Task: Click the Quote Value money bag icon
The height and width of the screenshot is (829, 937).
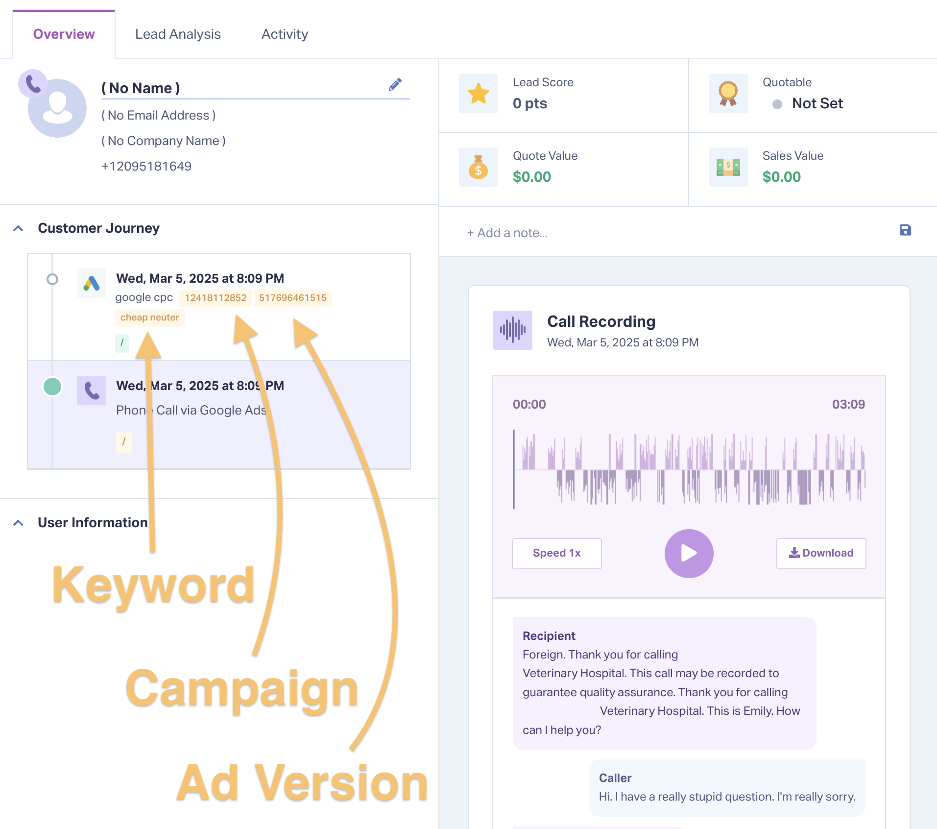Action: [479, 167]
